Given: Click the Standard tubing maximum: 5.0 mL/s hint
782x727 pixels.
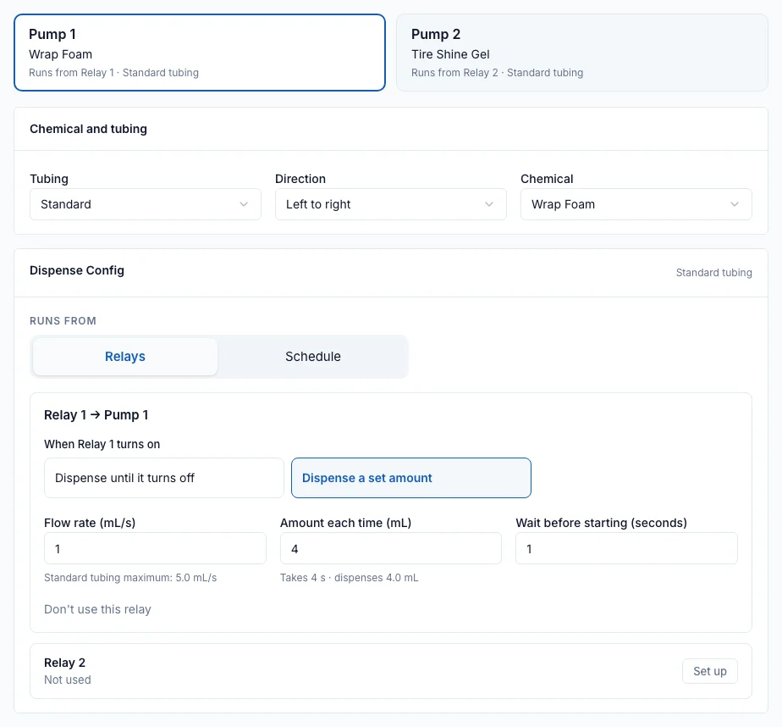Looking at the screenshot, I should click(130, 578).
